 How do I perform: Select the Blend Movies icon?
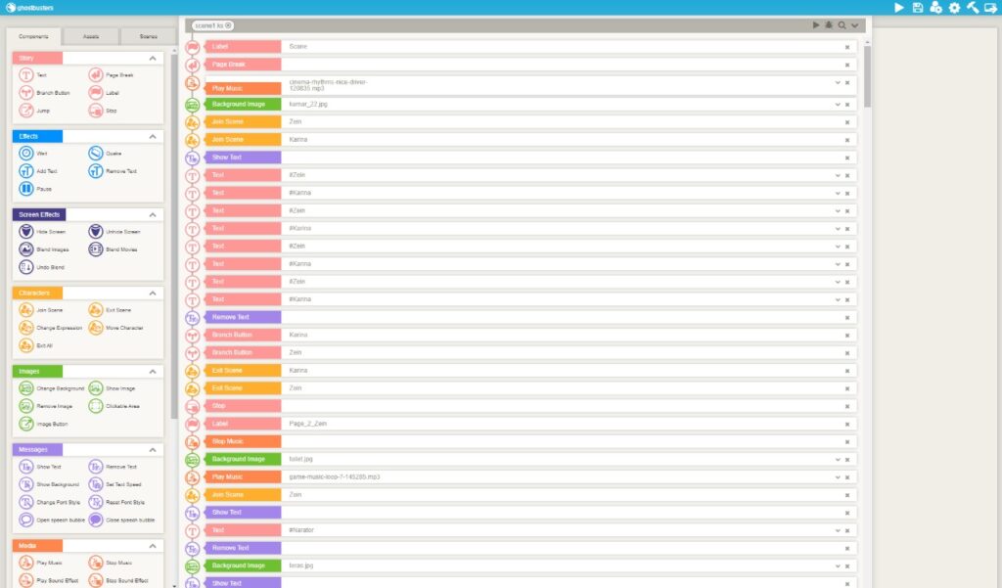pos(96,249)
